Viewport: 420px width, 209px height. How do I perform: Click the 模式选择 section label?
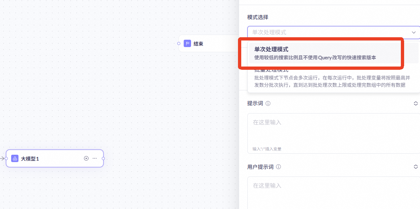coord(258,17)
